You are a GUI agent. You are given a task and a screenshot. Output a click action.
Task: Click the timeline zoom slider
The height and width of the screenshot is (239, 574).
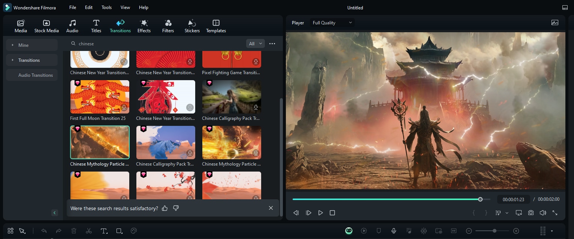(x=494, y=231)
